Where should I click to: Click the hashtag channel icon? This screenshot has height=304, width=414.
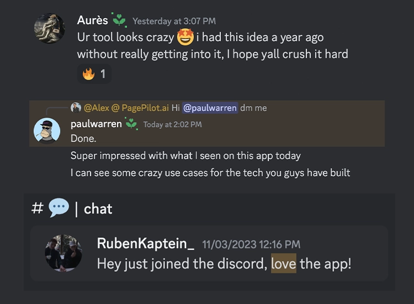click(x=38, y=208)
